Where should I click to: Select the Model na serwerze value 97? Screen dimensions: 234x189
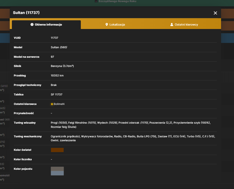pos(52,57)
